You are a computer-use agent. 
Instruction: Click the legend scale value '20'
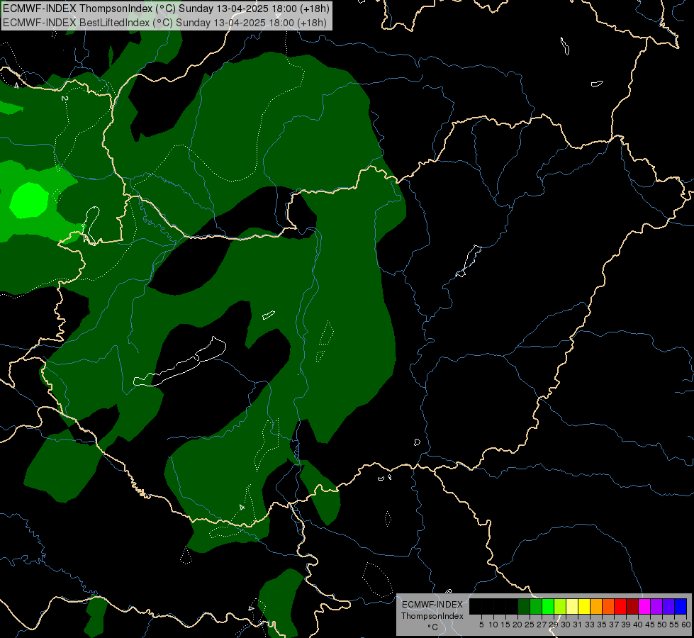(517, 625)
